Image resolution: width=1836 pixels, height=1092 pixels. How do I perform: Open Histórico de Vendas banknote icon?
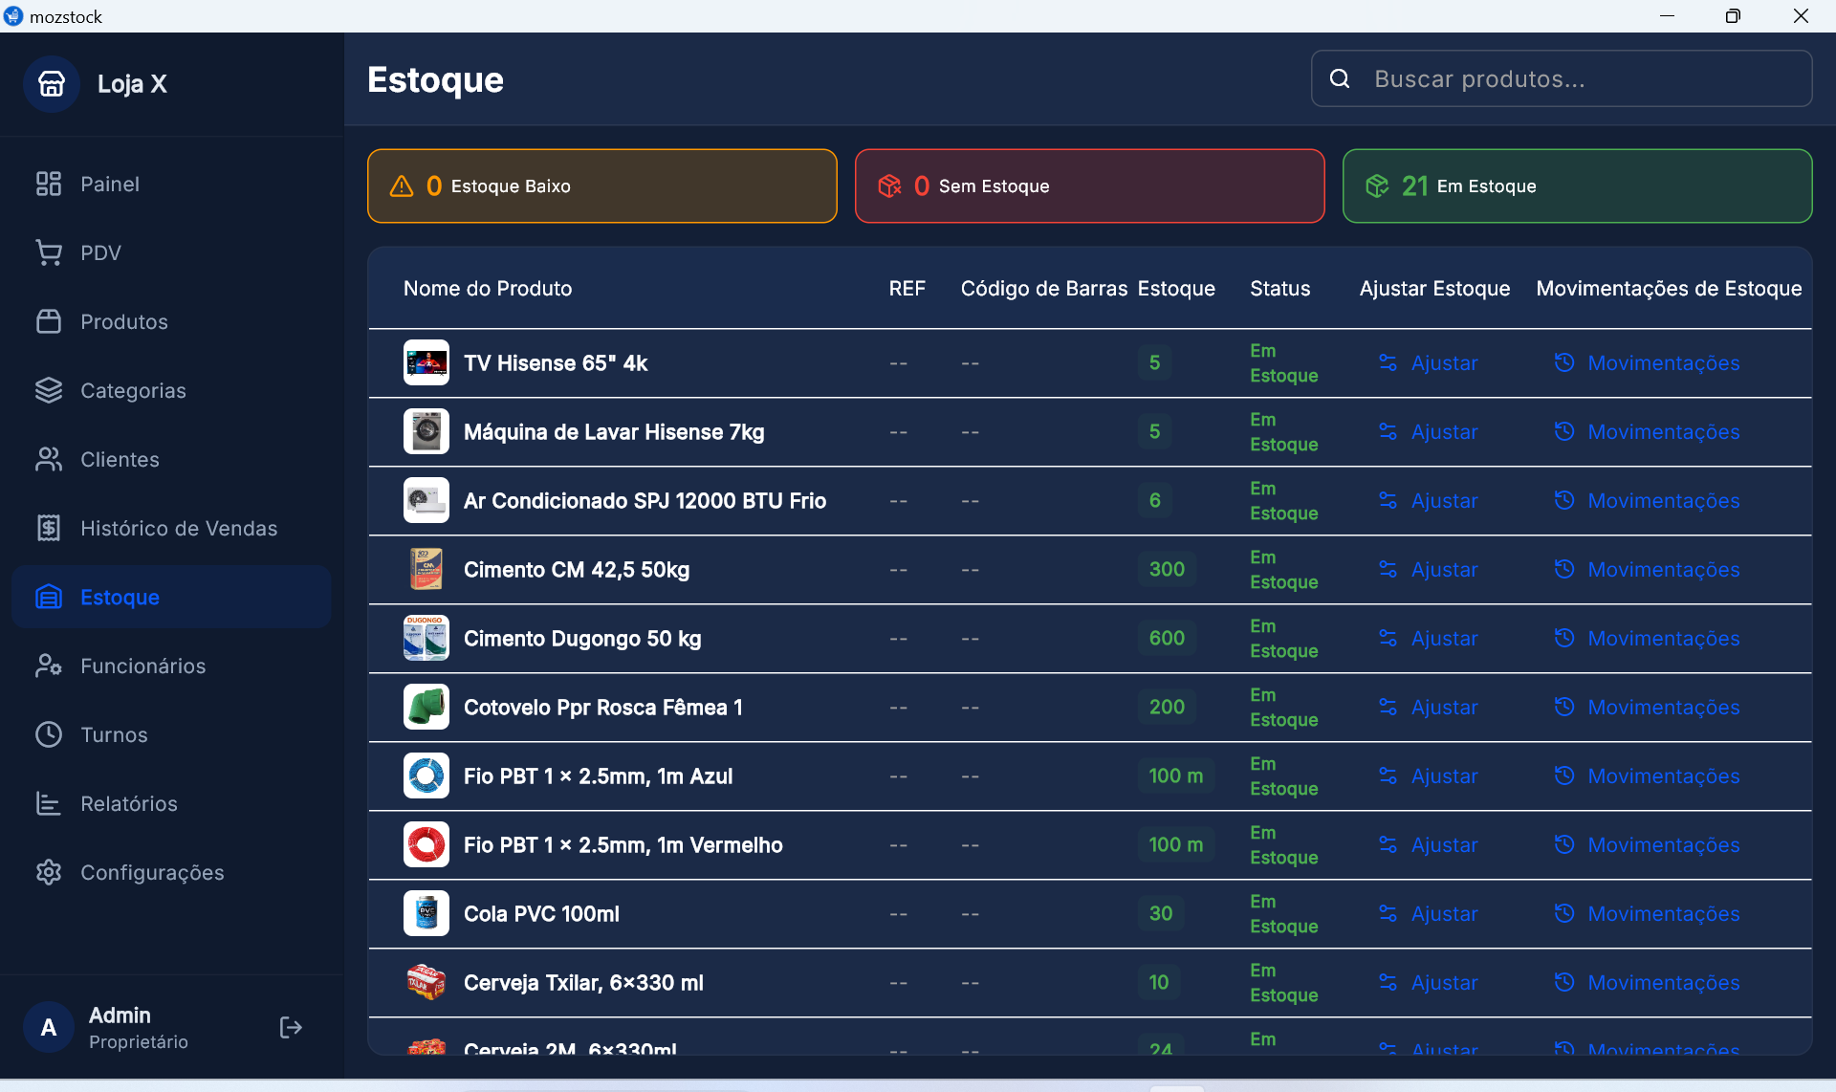pyautogui.click(x=49, y=527)
